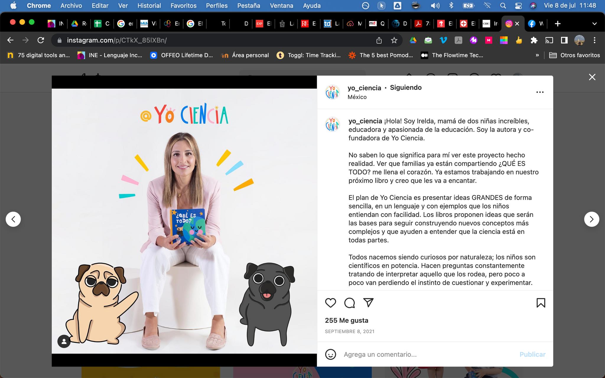This screenshot has height=378, width=605.
Task: Bookmark page with star icon
Action: tap(394, 40)
